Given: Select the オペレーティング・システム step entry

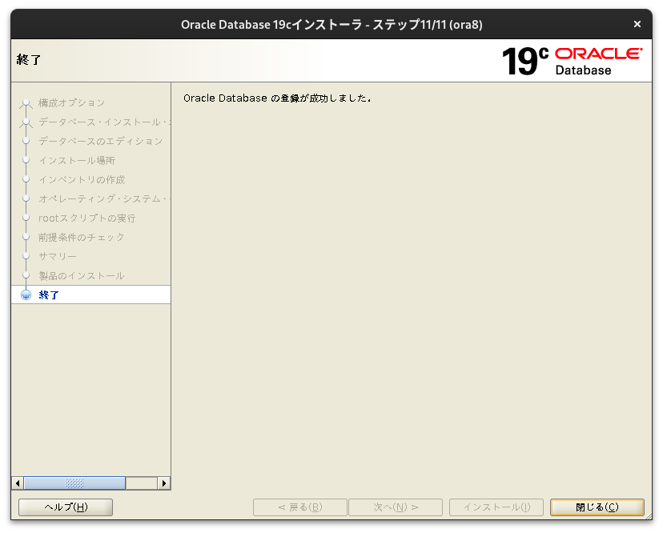Looking at the screenshot, I should point(100,198).
